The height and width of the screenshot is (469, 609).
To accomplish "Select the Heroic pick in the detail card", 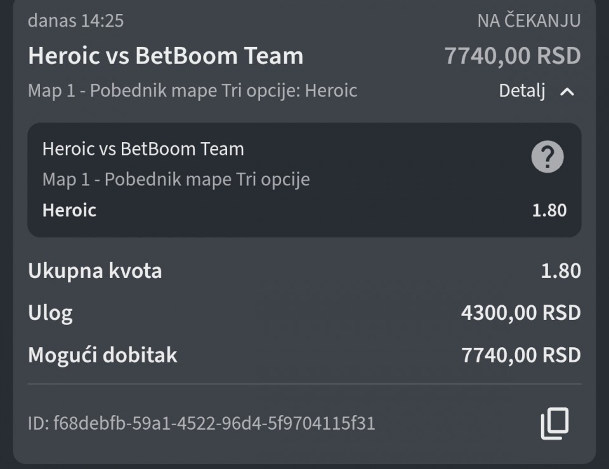I will click(x=69, y=210).
